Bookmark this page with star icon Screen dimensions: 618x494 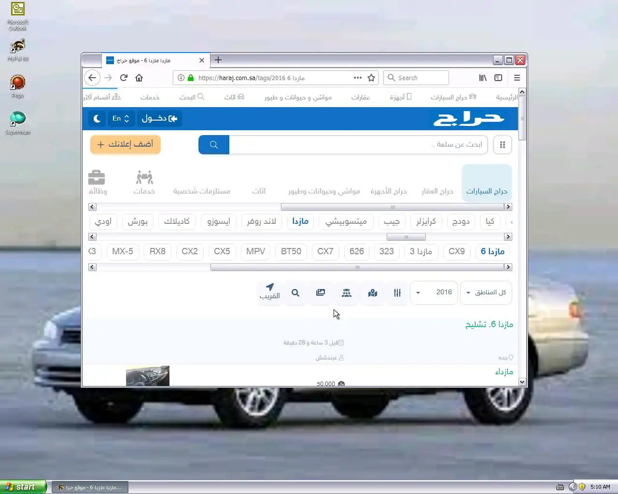tap(371, 78)
